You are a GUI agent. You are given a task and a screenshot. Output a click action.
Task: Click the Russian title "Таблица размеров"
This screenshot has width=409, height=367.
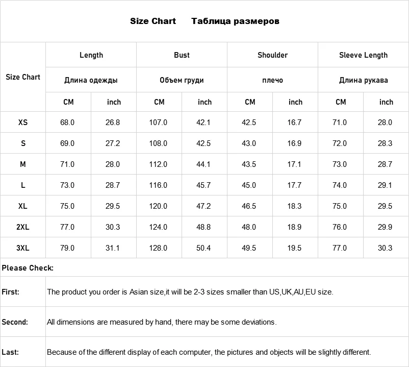235,21
